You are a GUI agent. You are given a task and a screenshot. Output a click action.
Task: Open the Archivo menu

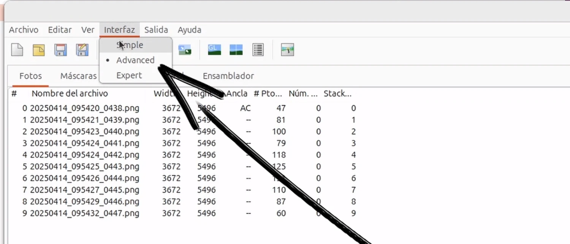pyautogui.click(x=24, y=30)
